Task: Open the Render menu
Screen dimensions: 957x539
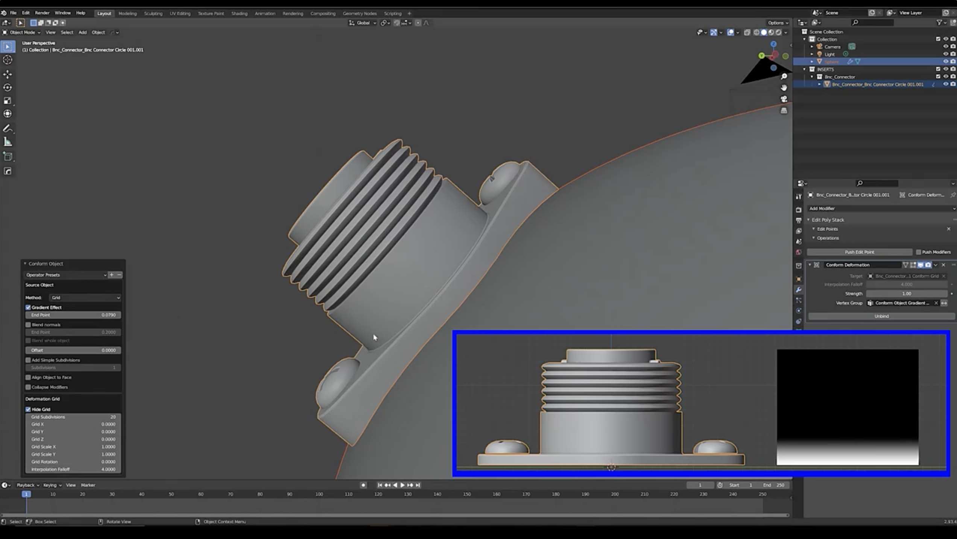Action: click(x=42, y=13)
